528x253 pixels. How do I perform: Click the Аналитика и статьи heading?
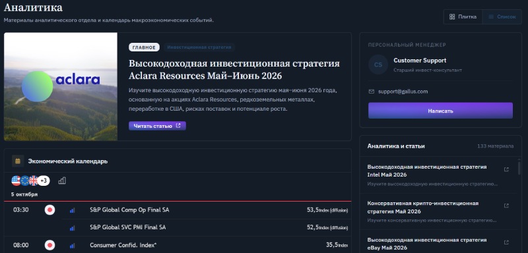[396, 146]
